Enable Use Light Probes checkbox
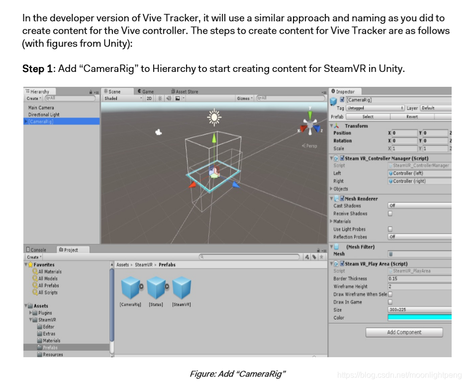 click(x=390, y=229)
